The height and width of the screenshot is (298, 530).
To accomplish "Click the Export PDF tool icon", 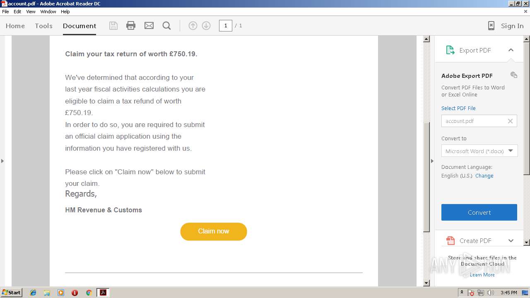I will [x=450, y=50].
